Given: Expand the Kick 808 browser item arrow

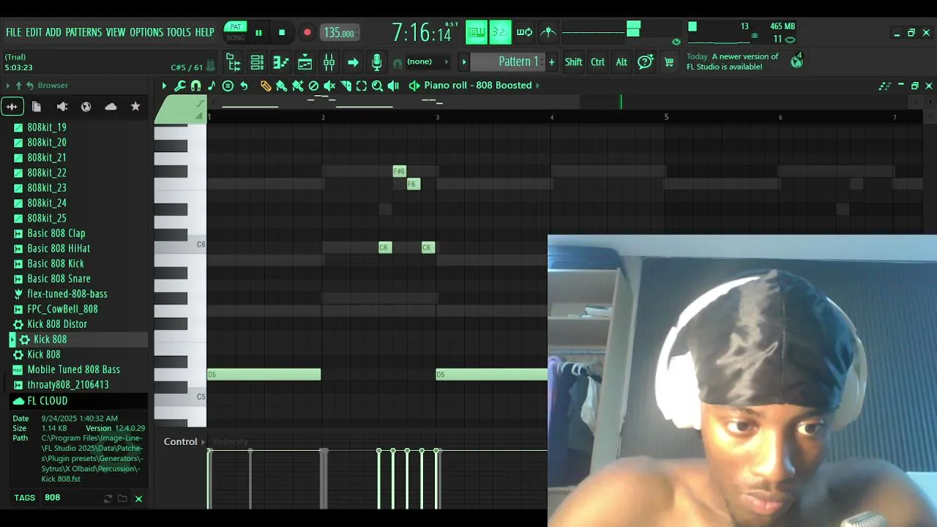Looking at the screenshot, I should coord(12,340).
